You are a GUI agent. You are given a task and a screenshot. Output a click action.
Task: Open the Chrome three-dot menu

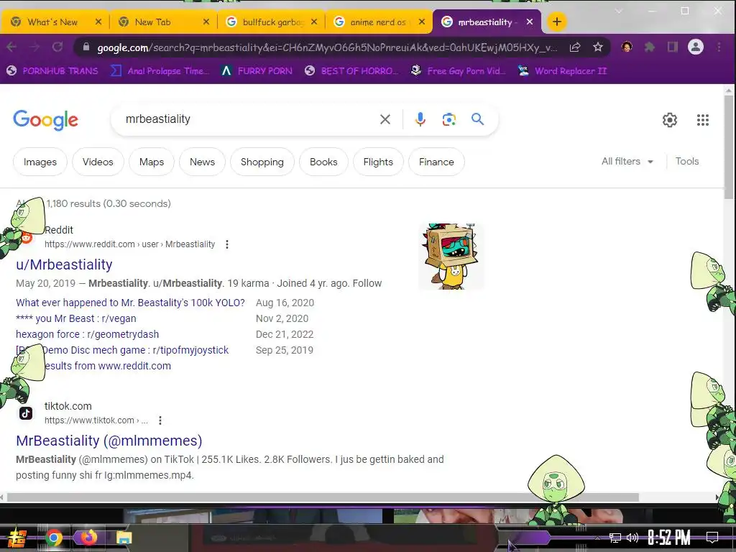719,47
